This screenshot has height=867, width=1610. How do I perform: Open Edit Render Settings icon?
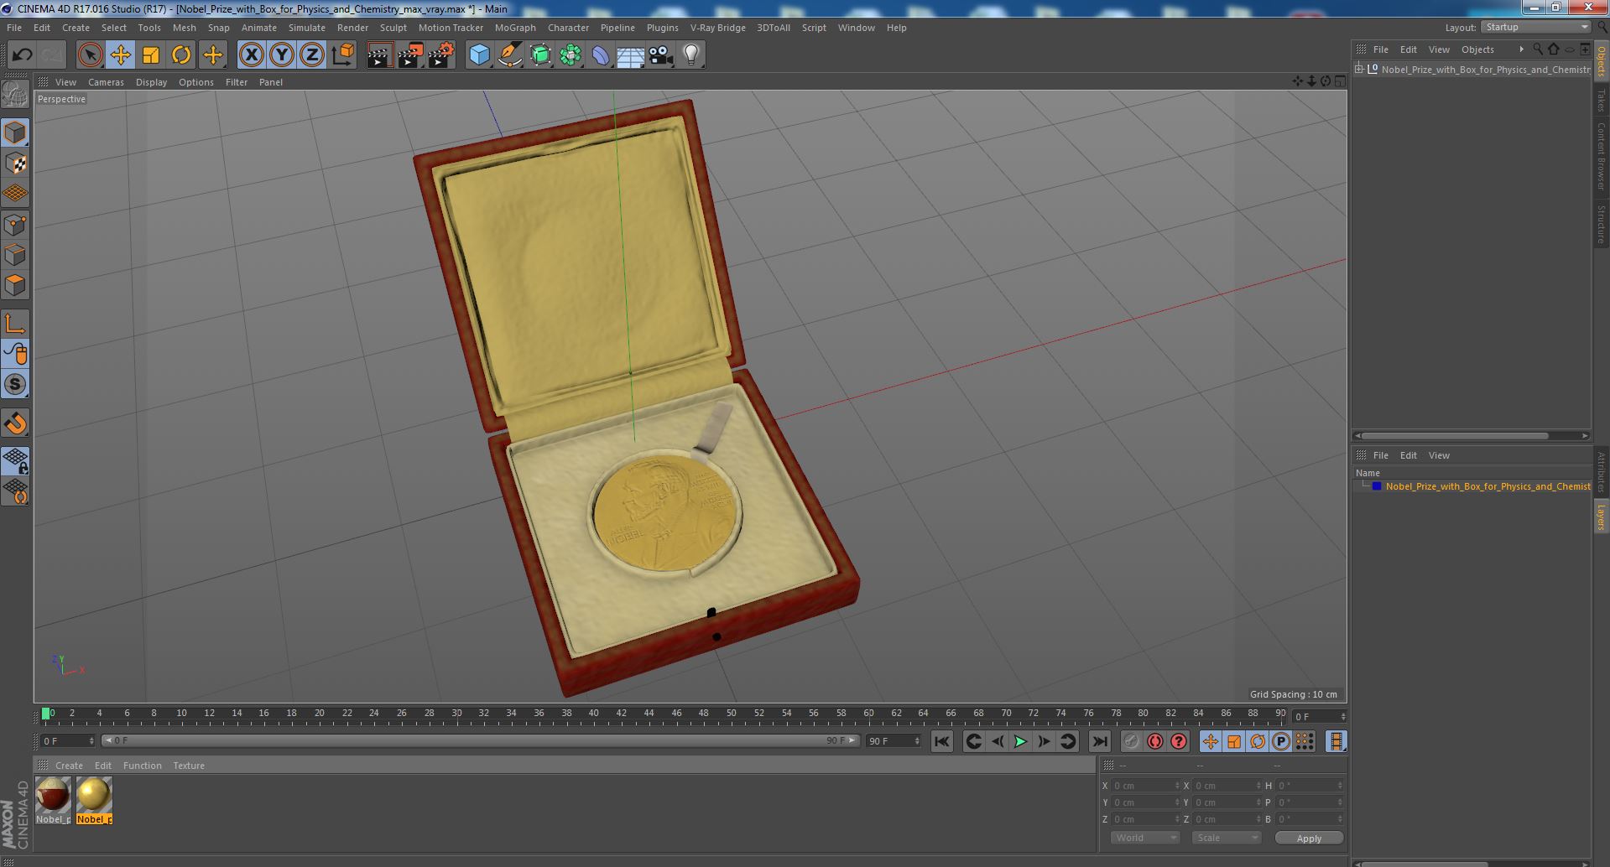click(441, 55)
